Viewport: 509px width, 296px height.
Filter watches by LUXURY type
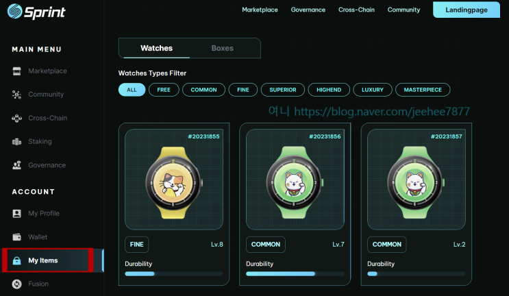(x=373, y=90)
